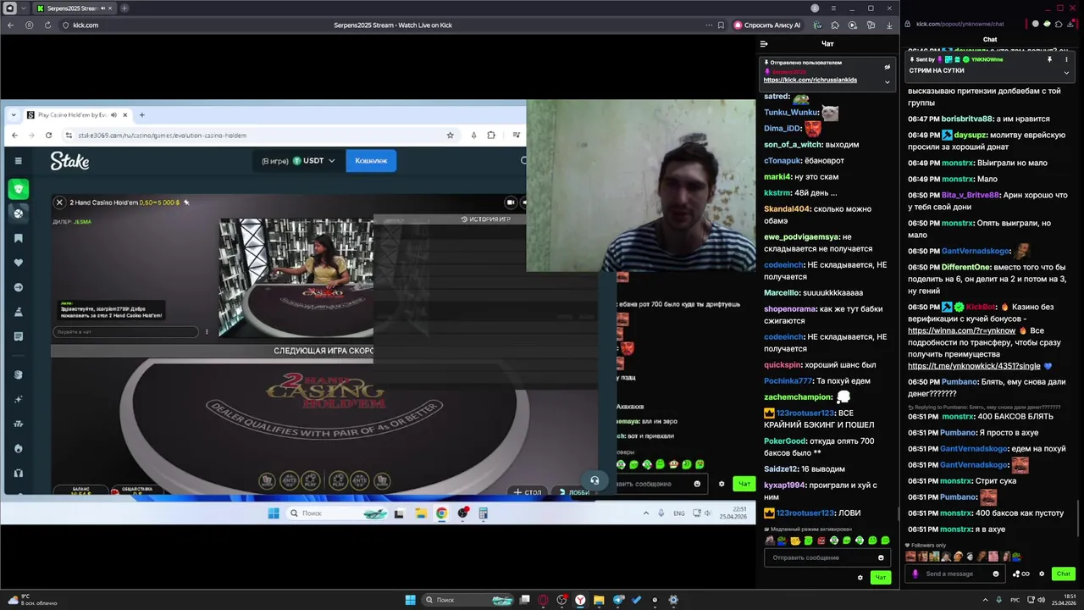1084x610 pixels.
Task: Open a new browser tab
Action: 124,8
